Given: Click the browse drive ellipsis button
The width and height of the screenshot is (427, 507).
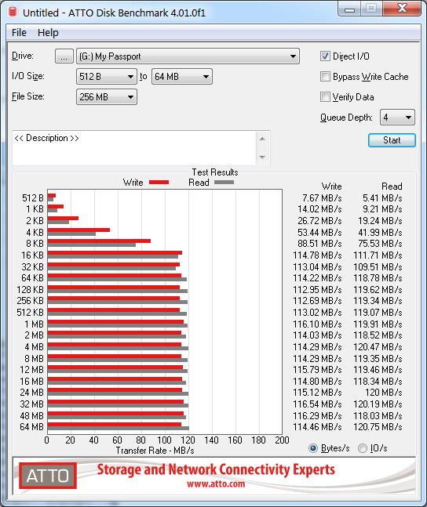Looking at the screenshot, I should pos(64,56).
